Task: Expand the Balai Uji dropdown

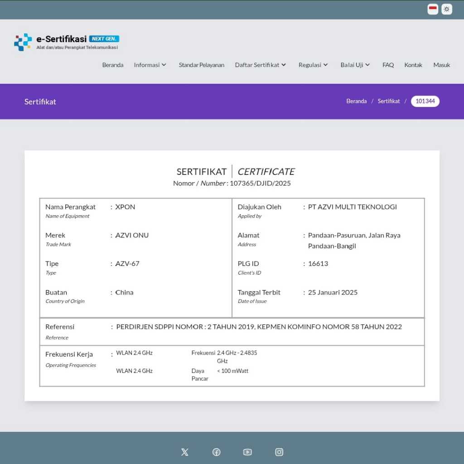Action: [x=355, y=65]
